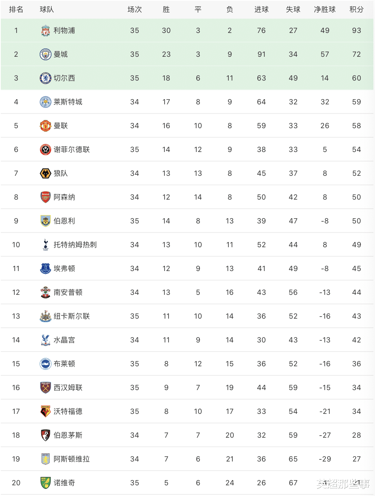The height and width of the screenshot is (496, 375).
Task: Click Liverpool's 93 points value
Action: click(x=356, y=31)
